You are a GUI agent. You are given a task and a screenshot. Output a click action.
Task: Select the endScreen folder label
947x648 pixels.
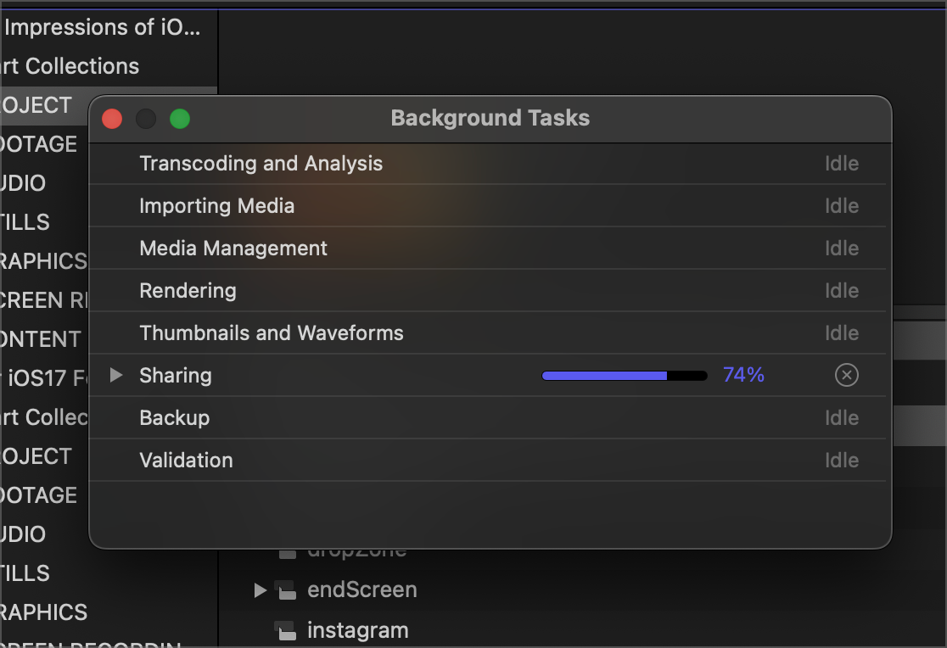[361, 590]
